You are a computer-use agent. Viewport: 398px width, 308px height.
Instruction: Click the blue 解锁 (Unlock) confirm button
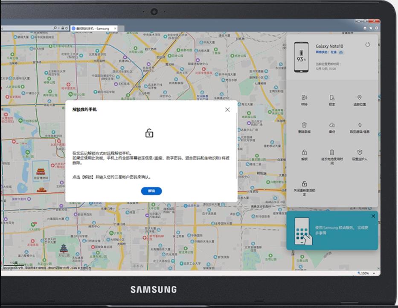click(151, 191)
